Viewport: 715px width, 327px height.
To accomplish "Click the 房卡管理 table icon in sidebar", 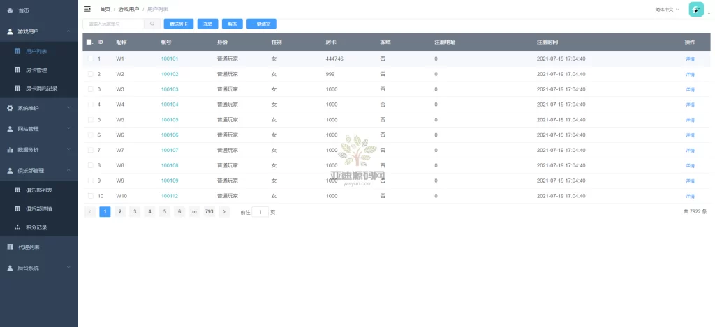I will [x=17, y=70].
